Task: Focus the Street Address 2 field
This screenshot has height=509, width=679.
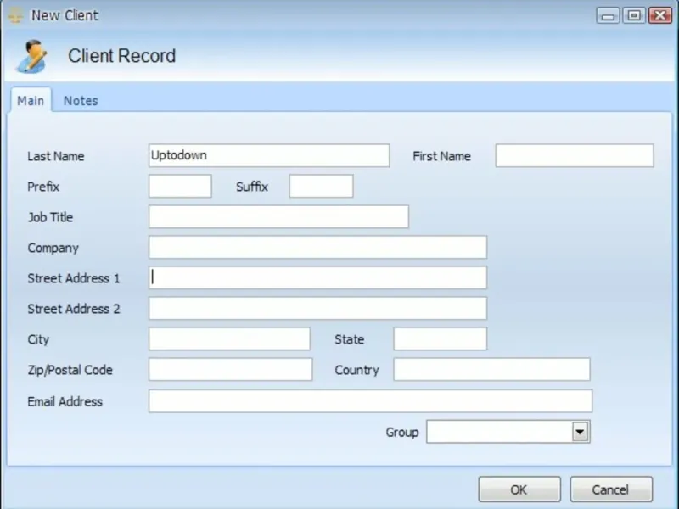Action: tap(317, 308)
